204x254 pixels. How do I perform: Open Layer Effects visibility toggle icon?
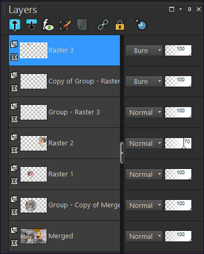point(48,25)
